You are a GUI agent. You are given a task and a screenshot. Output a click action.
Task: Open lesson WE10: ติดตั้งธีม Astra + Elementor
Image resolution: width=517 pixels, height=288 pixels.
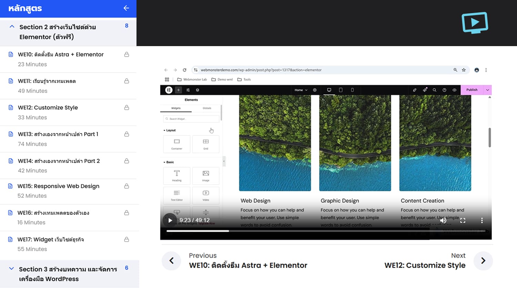61,54
